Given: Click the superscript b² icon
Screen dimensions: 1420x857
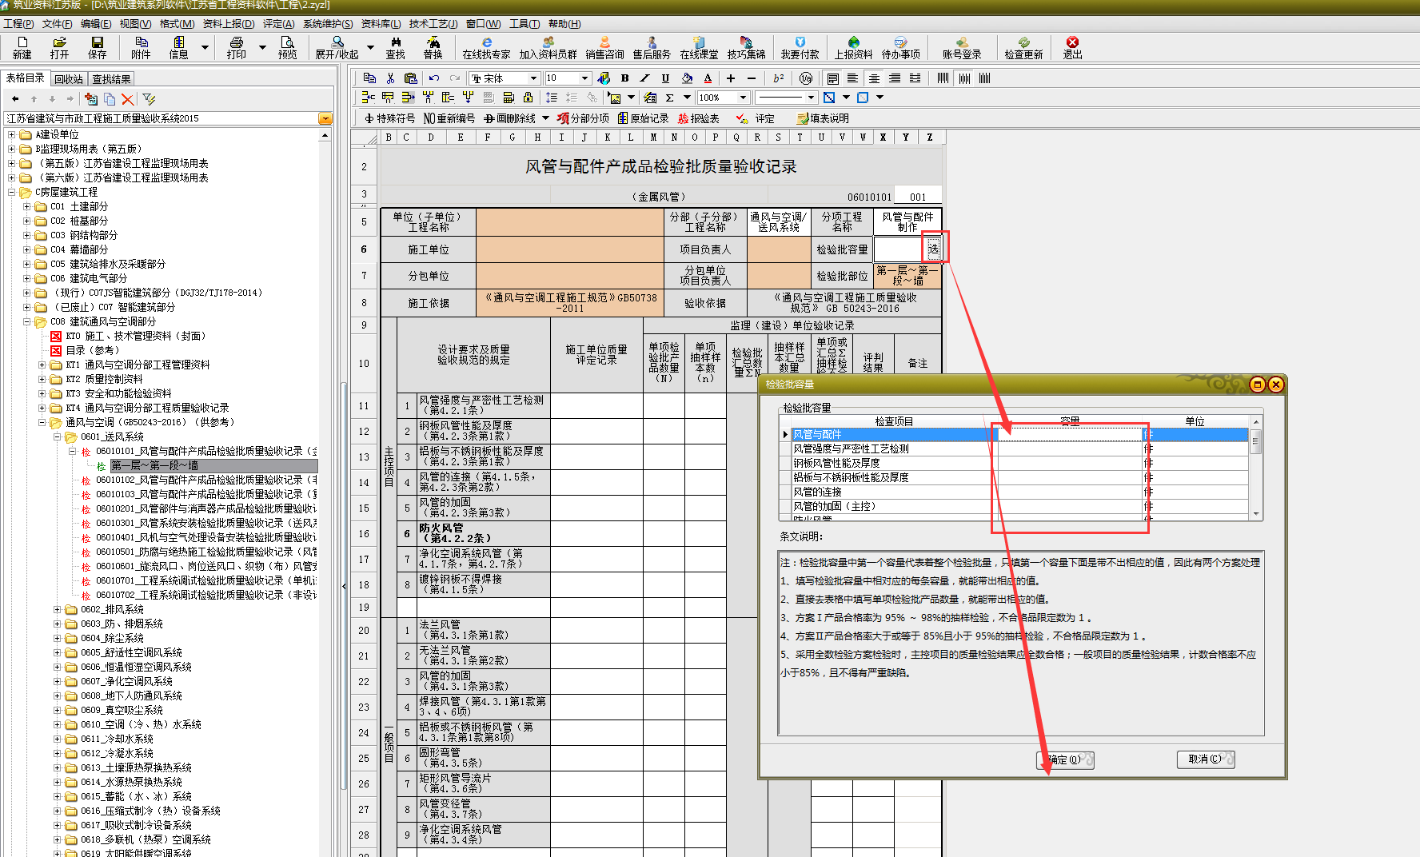Looking at the screenshot, I should pos(778,78).
